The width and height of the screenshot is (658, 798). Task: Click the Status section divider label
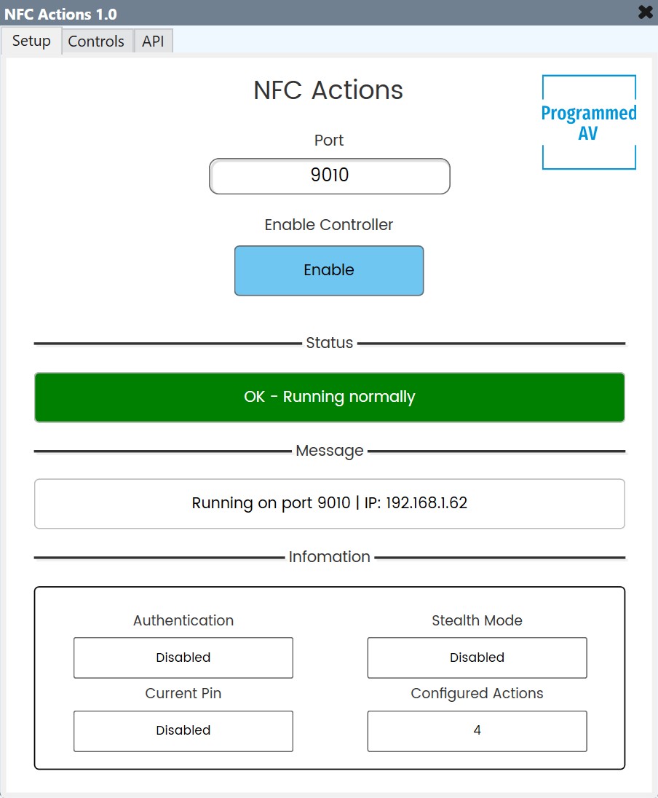(x=329, y=342)
